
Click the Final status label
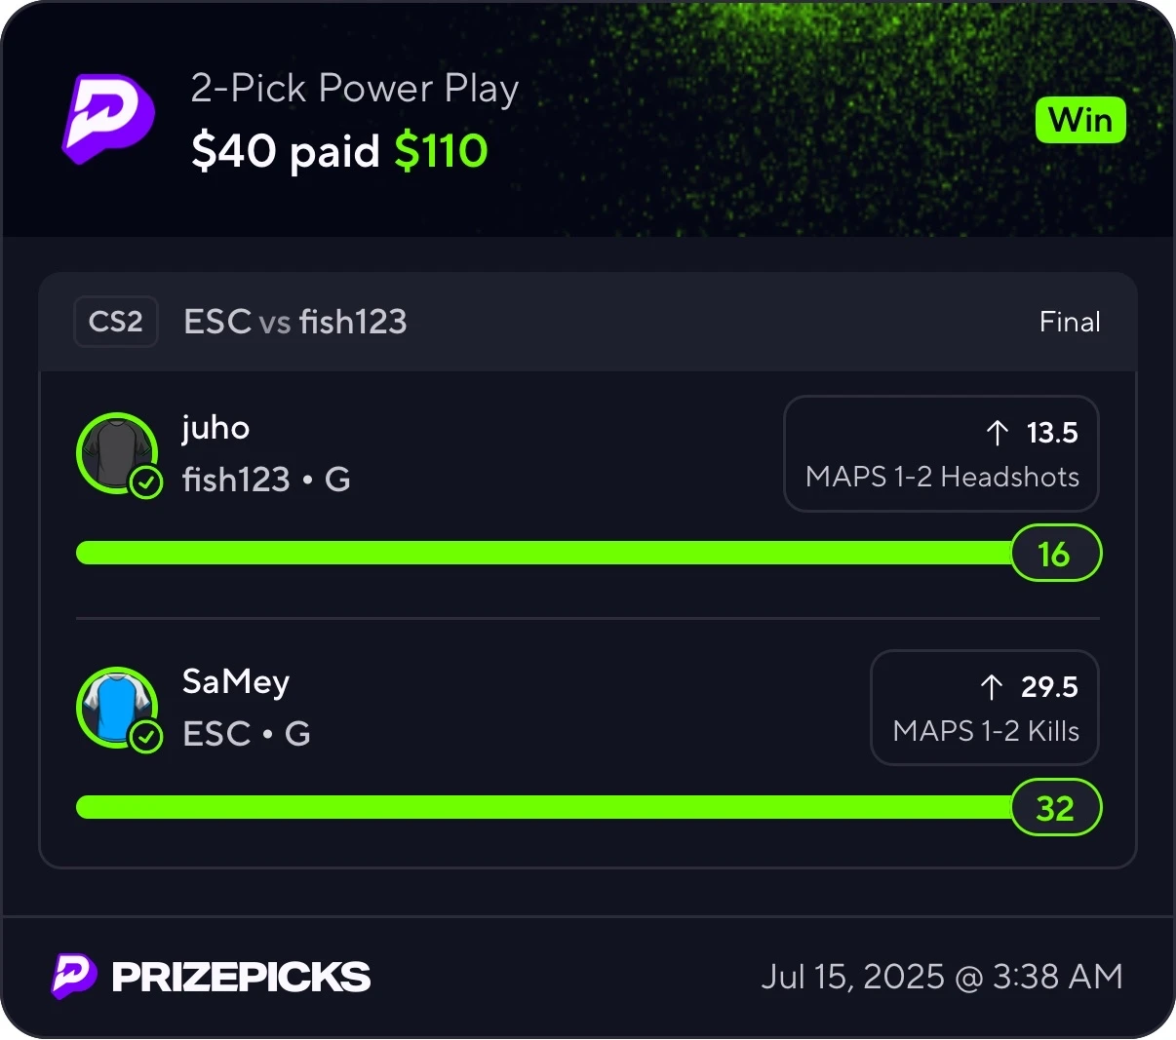coord(1070,322)
